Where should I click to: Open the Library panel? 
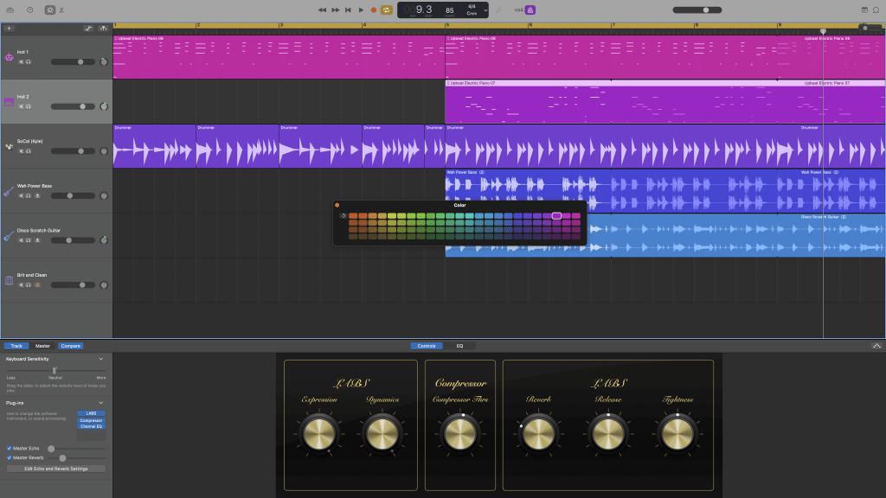(x=10, y=10)
